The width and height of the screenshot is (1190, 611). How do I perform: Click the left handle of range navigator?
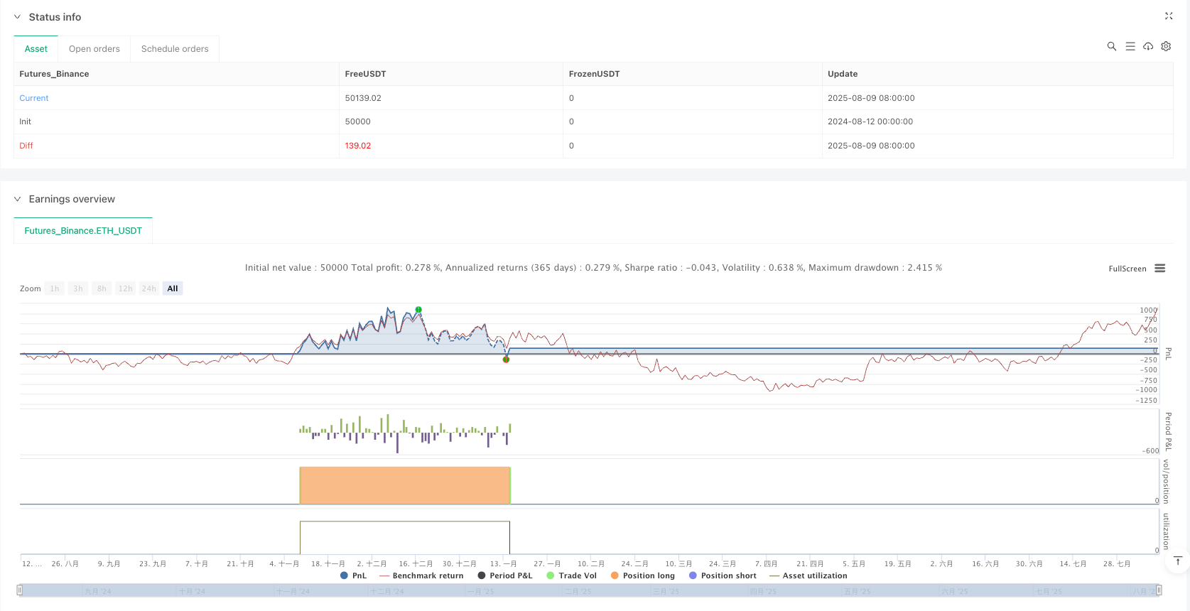click(x=20, y=590)
